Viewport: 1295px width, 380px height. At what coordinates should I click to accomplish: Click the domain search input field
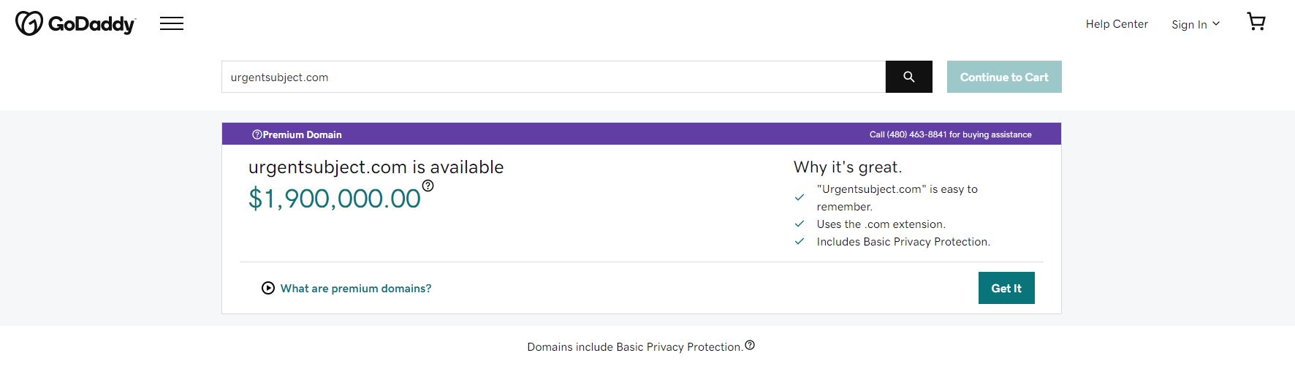pyautogui.click(x=553, y=77)
